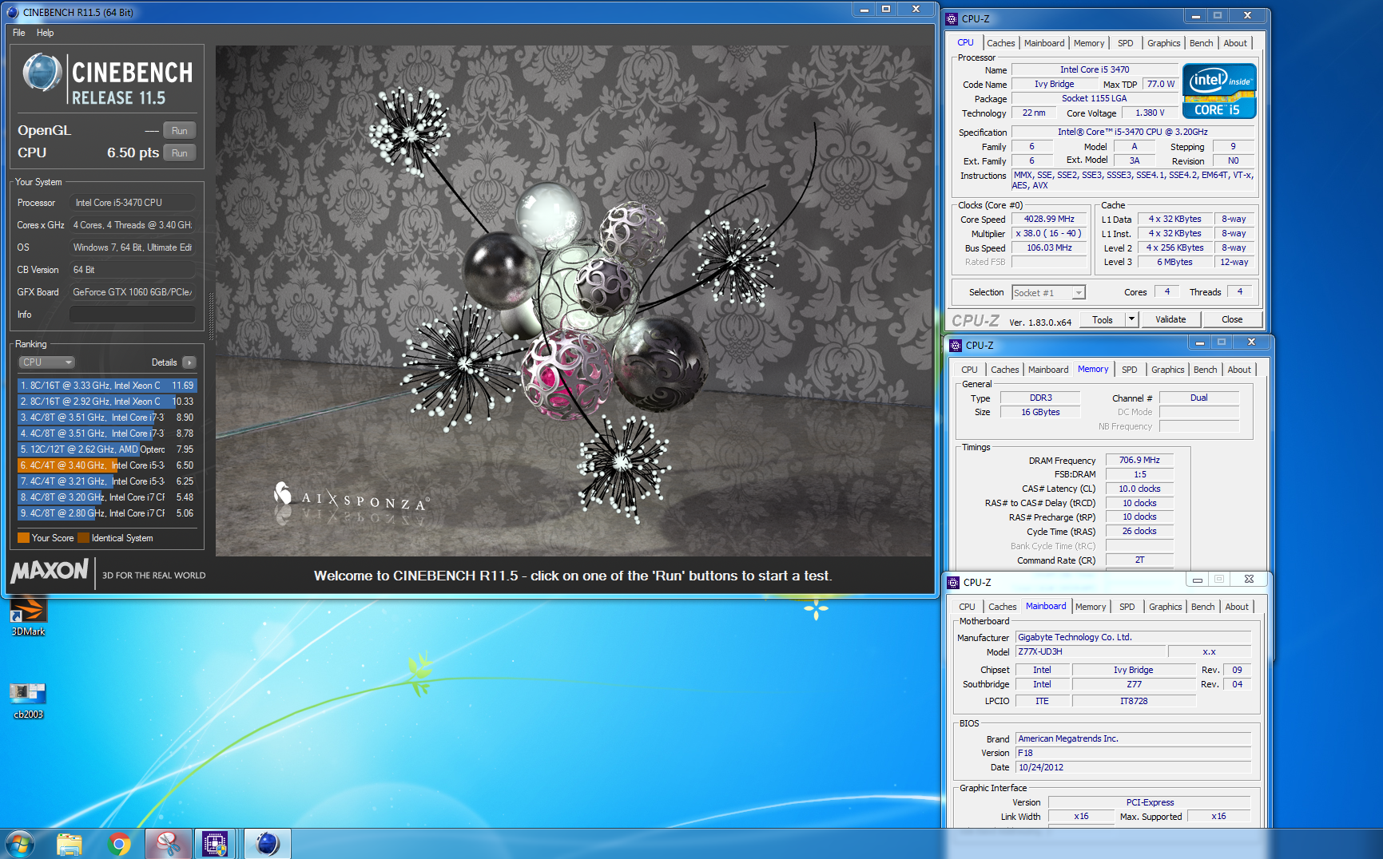Image resolution: width=1383 pixels, height=859 pixels.
Task: Select highlighted ranking row 6 scoring 6.50
Action: pos(106,465)
